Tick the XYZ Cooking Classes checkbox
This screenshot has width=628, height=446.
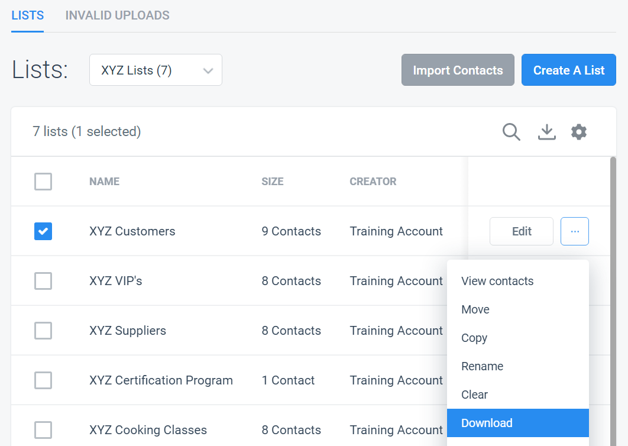click(x=43, y=430)
